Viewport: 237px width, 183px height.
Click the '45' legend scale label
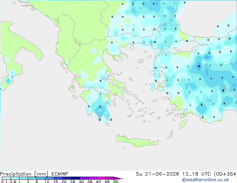coord(107,182)
